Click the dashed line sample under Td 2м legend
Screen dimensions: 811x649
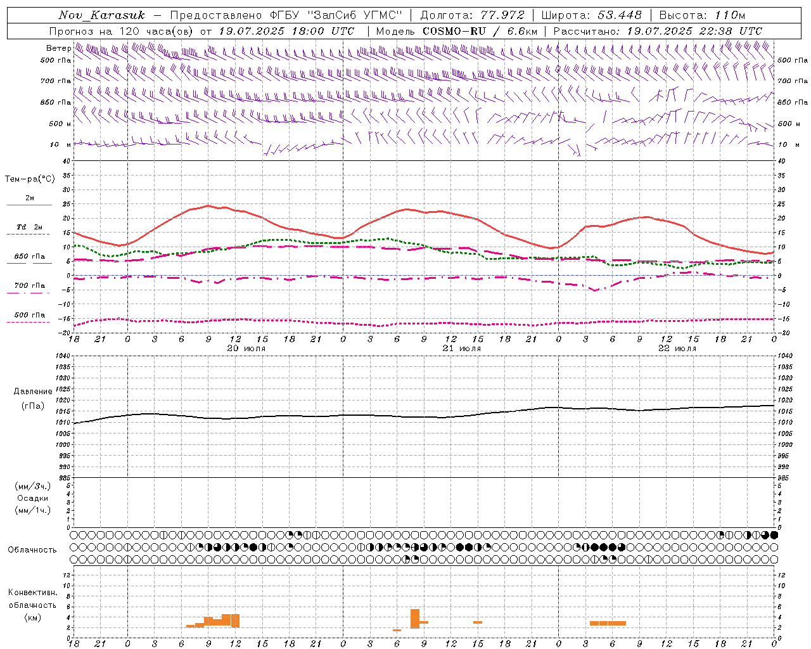pyautogui.click(x=29, y=235)
